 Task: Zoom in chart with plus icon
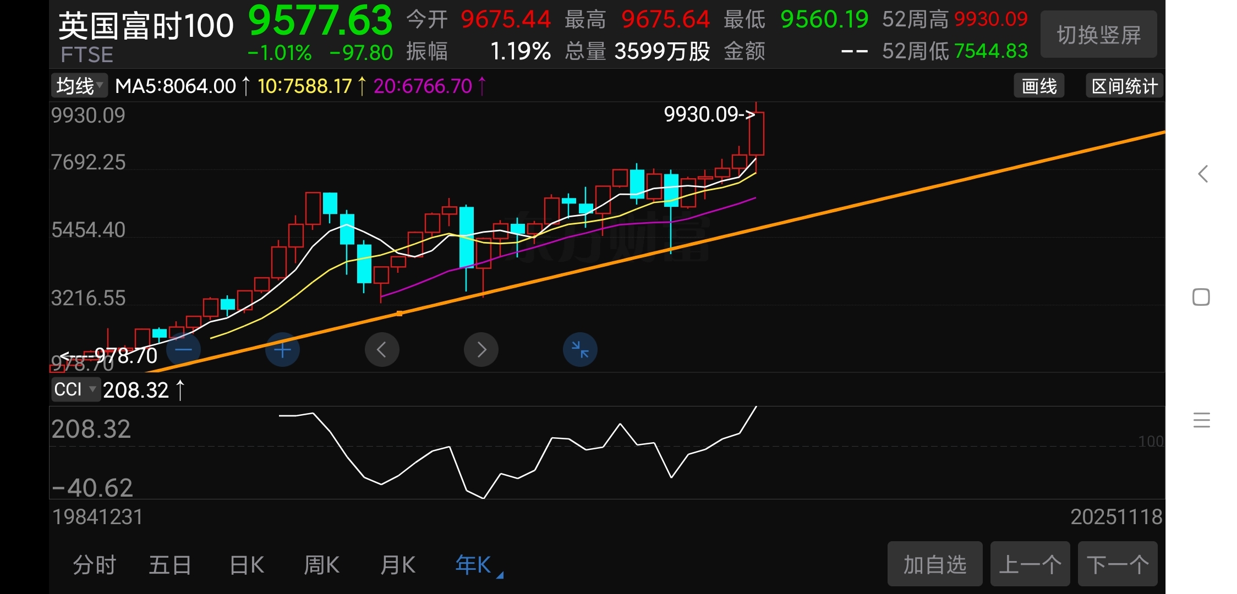(282, 350)
